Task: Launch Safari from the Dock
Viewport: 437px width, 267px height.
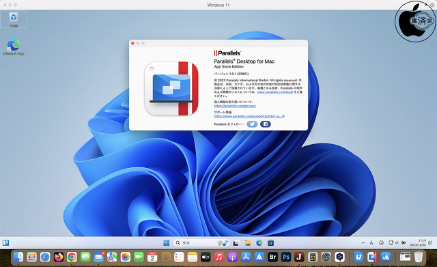Action: [x=45, y=257]
